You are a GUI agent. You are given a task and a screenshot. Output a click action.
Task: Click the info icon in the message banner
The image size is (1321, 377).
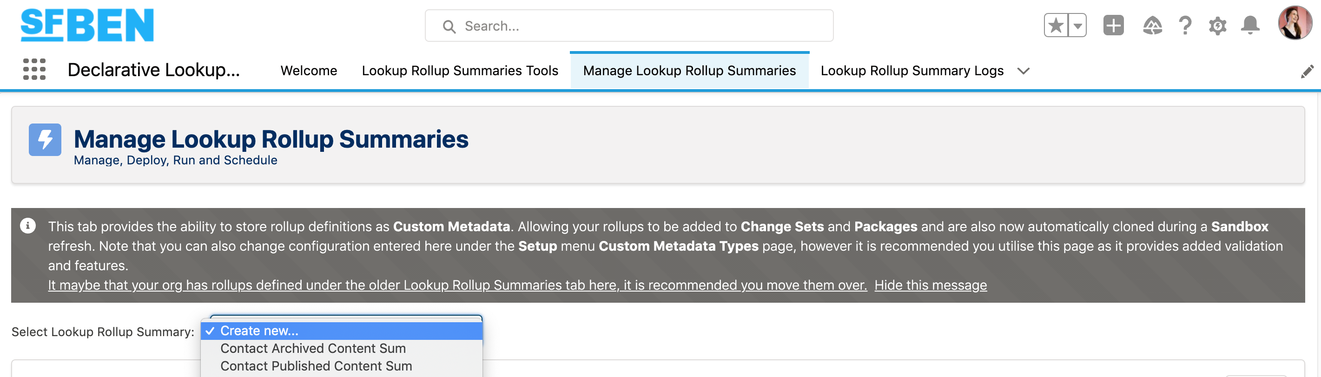[27, 226]
